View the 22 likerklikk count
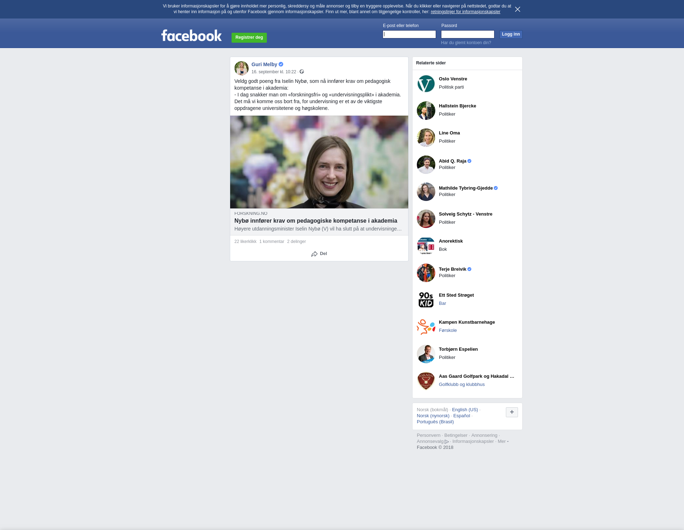 coord(245,242)
